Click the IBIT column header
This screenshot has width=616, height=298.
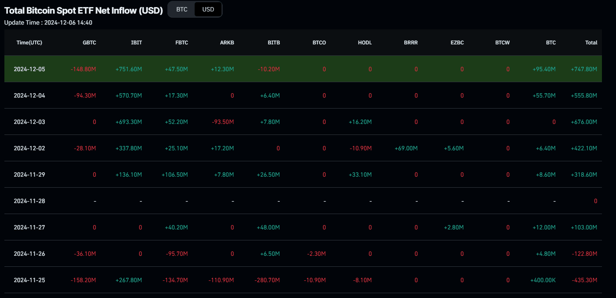(x=136, y=43)
